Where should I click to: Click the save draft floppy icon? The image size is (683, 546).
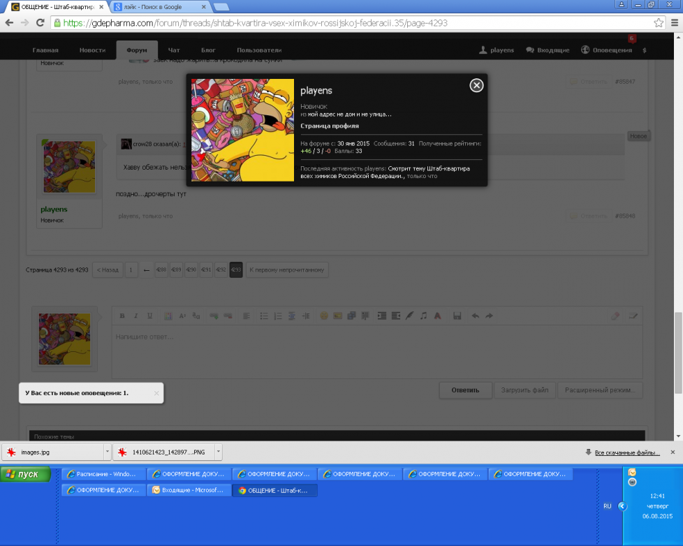[457, 316]
